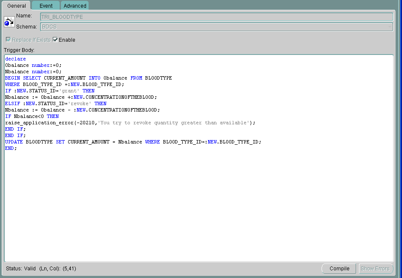Click the 'Nbalance number:=0;' declaration line
402x278 pixels.
pyautogui.click(x=33, y=72)
